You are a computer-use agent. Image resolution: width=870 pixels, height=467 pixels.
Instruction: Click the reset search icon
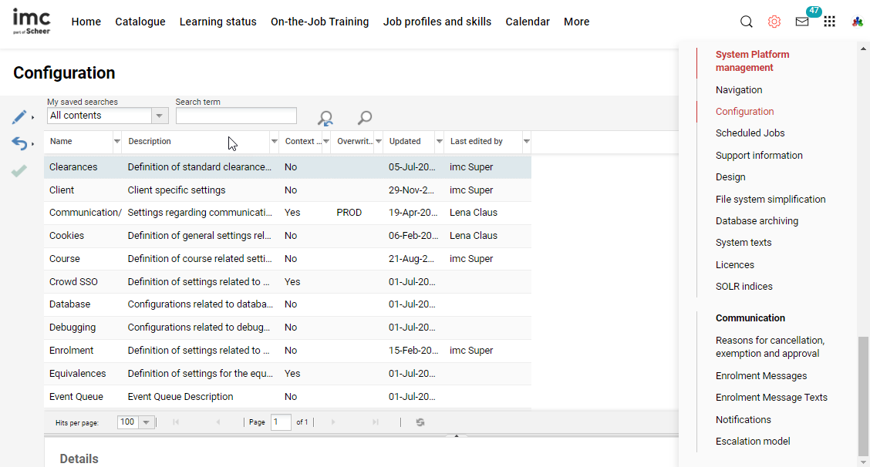click(x=325, y=118)
